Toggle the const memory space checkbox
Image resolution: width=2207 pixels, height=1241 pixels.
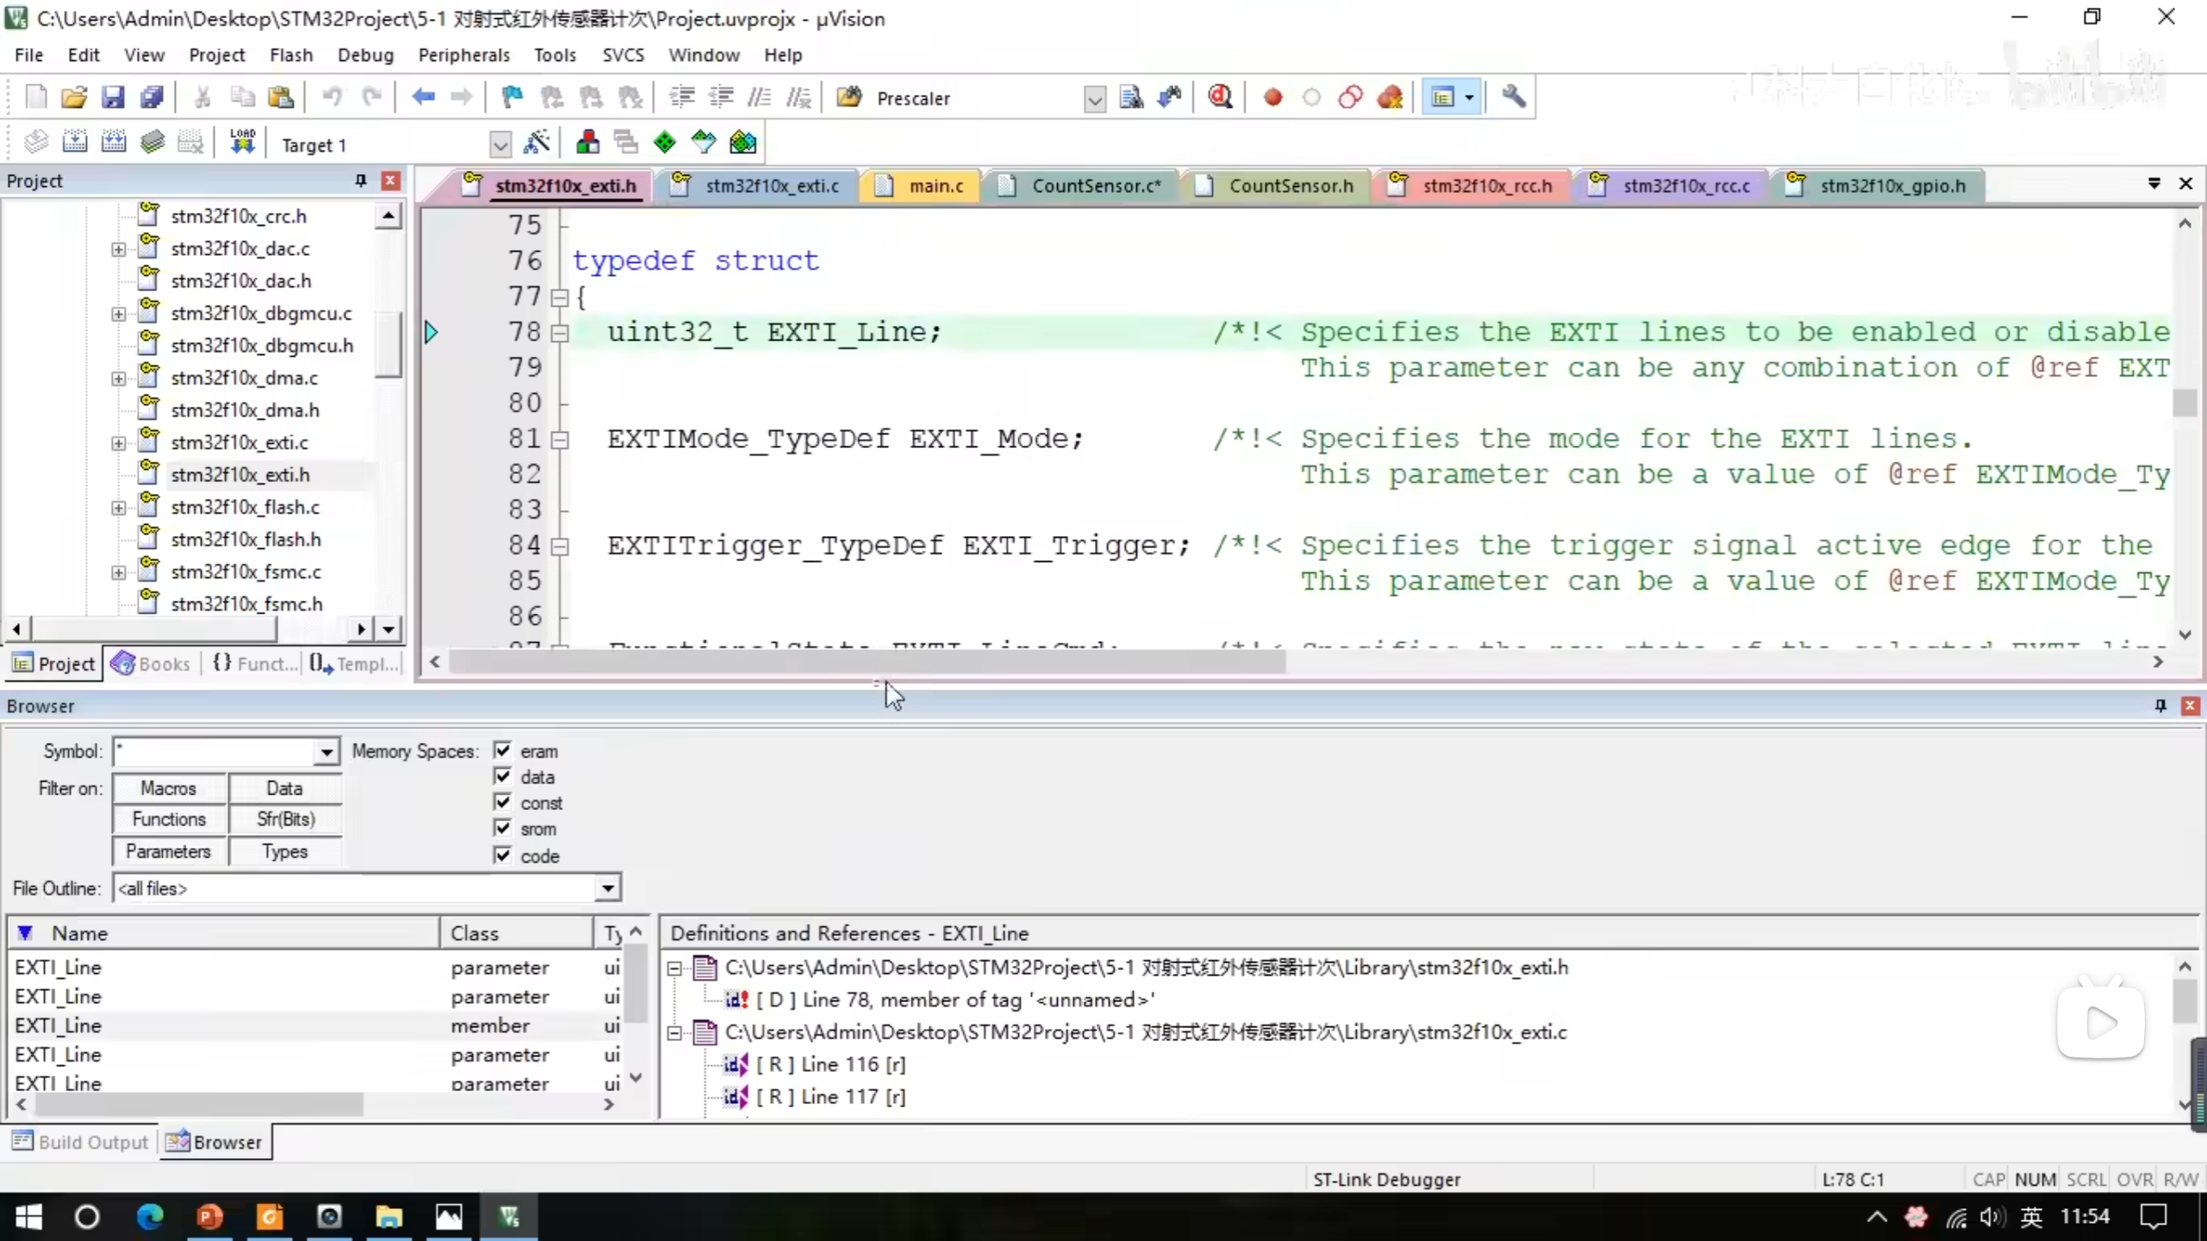click(x=503, y=802)
